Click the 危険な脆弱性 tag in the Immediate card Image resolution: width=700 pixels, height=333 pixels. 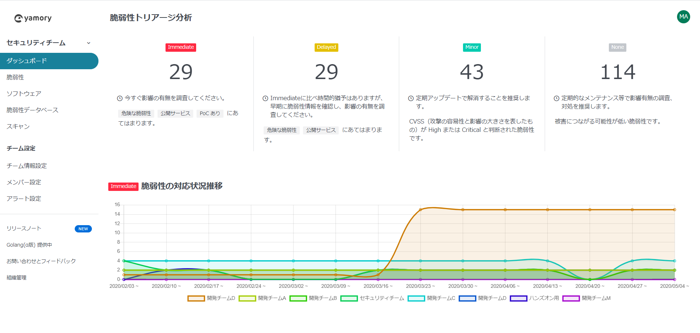[136, 114]
